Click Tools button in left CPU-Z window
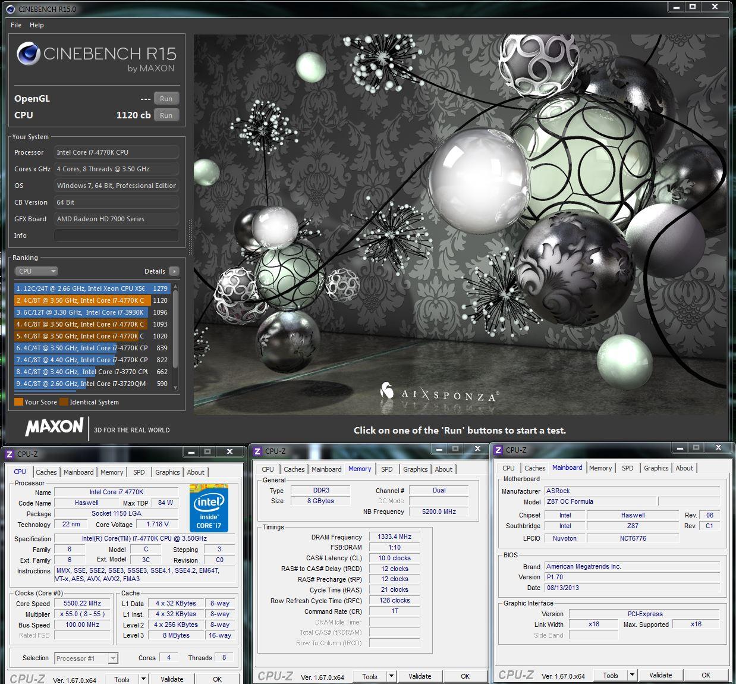 click(122, 679)
